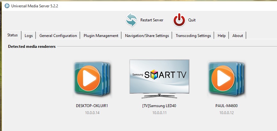Viewport: 277px width, 131px height.
Task: Click the Detected media renderers heading
Action: [x=32, y=47]
